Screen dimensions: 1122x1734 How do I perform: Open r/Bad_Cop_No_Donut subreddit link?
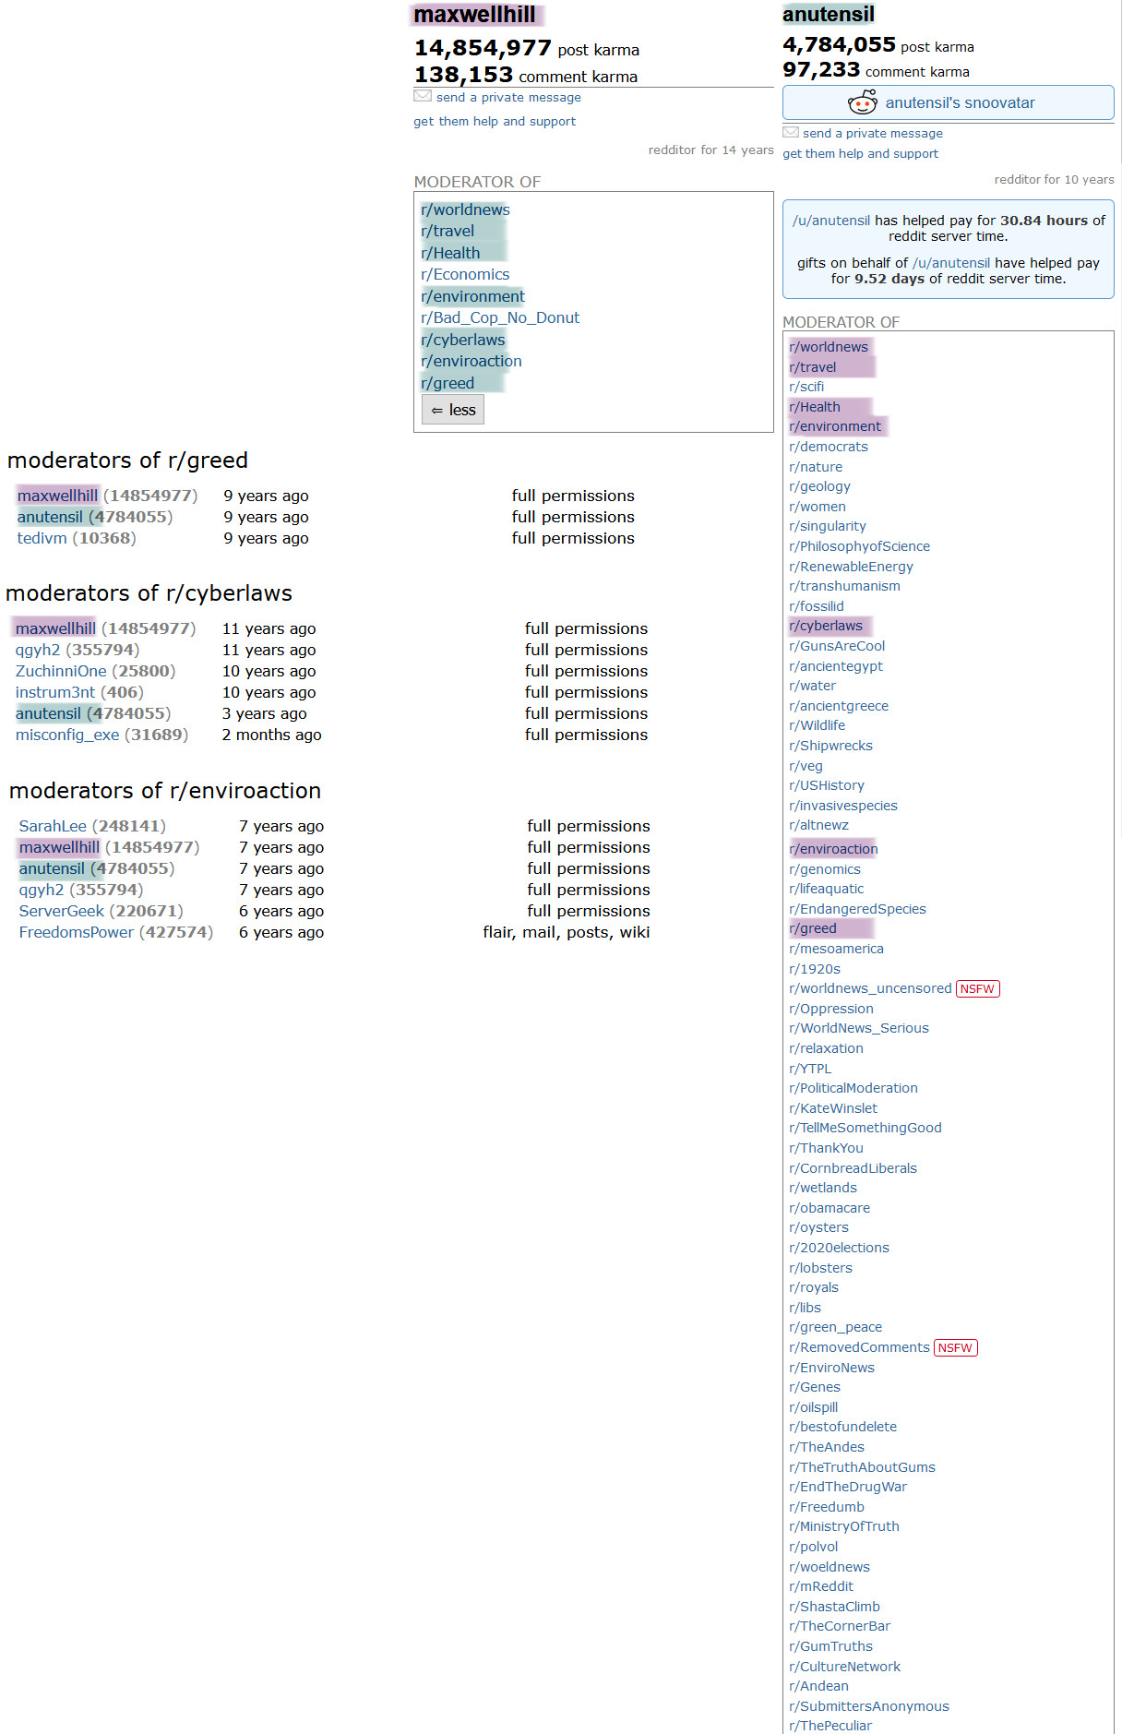(x=500, y=317)
